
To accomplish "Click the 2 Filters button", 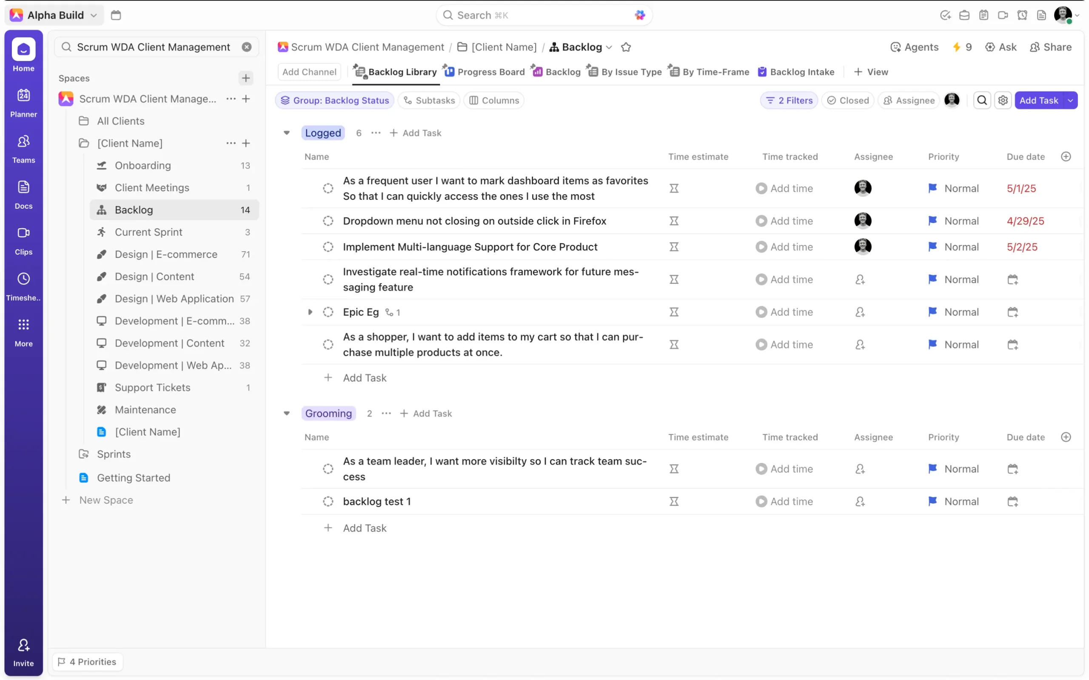I will pos(789,100).
